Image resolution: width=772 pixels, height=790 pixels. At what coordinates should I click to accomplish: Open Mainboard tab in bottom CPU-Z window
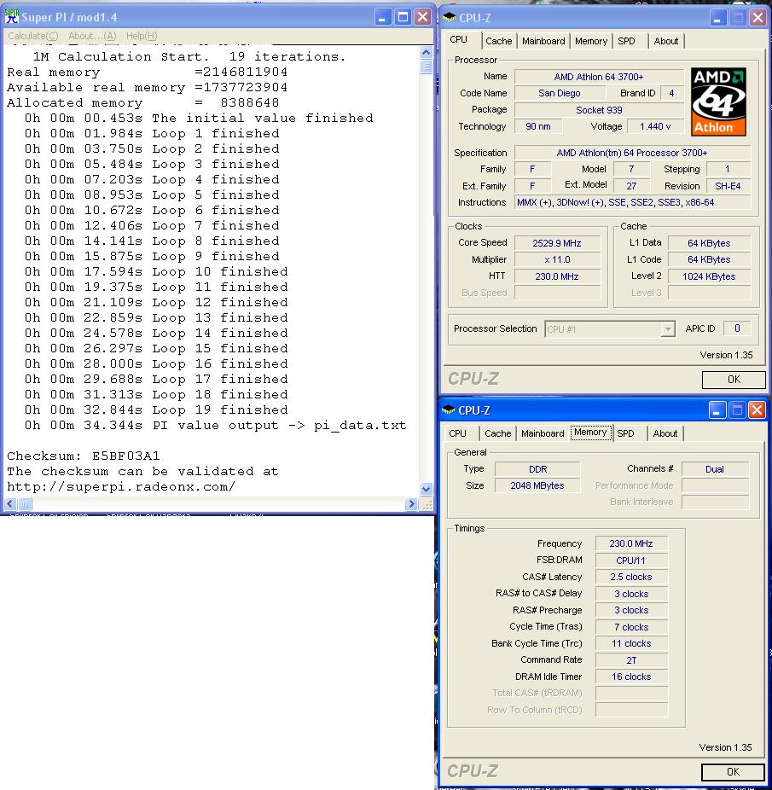tap(543, 433)
